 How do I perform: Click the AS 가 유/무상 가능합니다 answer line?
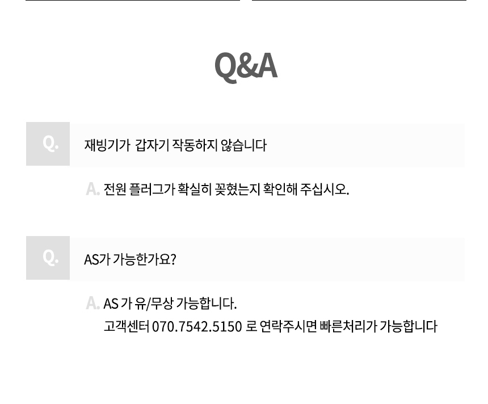point(170,304)
